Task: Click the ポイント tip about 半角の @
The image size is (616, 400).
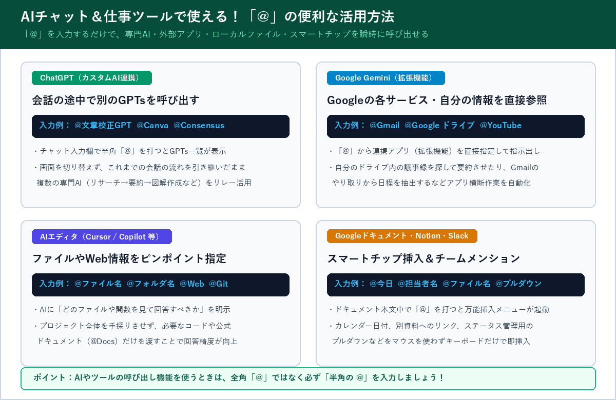Action: 308,378
